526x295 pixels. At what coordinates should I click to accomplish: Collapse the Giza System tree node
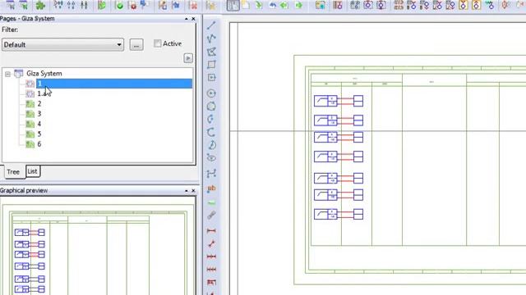coord(7,74)
